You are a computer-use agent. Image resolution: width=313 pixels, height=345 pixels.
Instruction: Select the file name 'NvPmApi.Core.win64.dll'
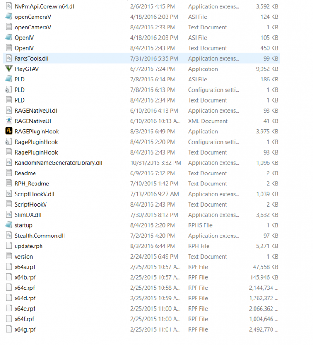(45, 6)
